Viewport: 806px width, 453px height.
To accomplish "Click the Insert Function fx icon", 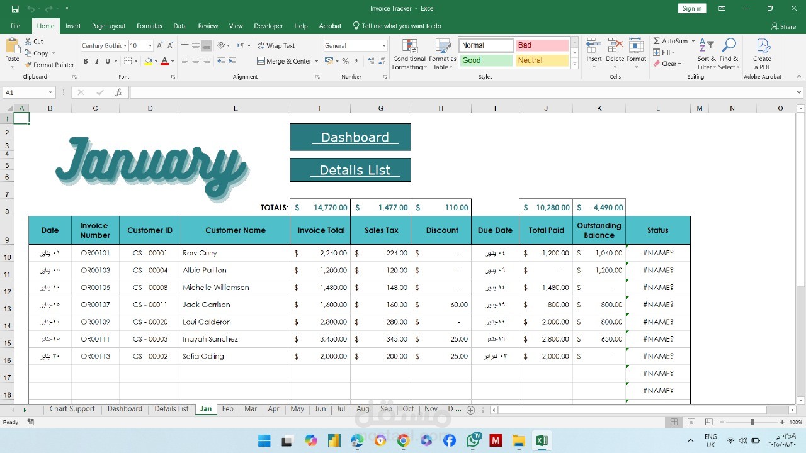I will (x=118, y=92).
